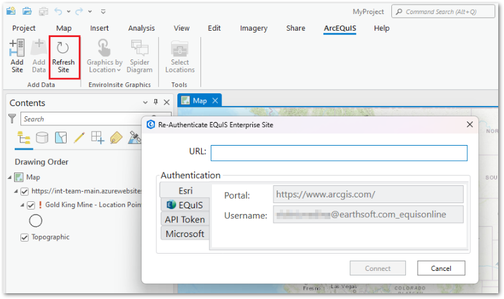Open the Imagery ribbon tab

pos(254,28)
